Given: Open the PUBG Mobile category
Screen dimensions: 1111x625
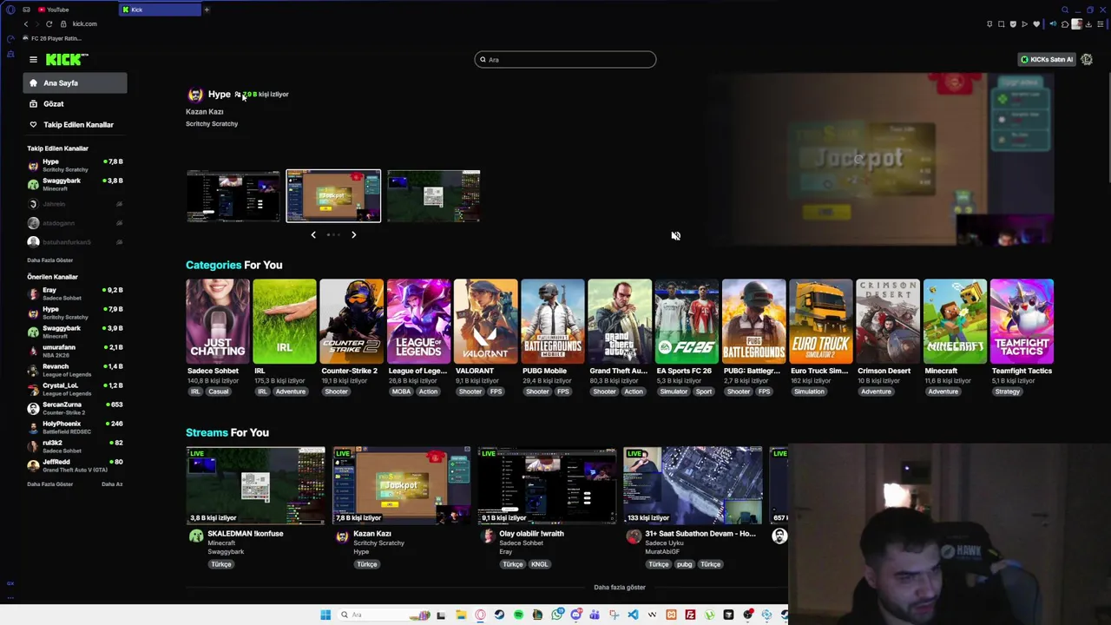Looking at the screenshot, I should tap(553, 320).
